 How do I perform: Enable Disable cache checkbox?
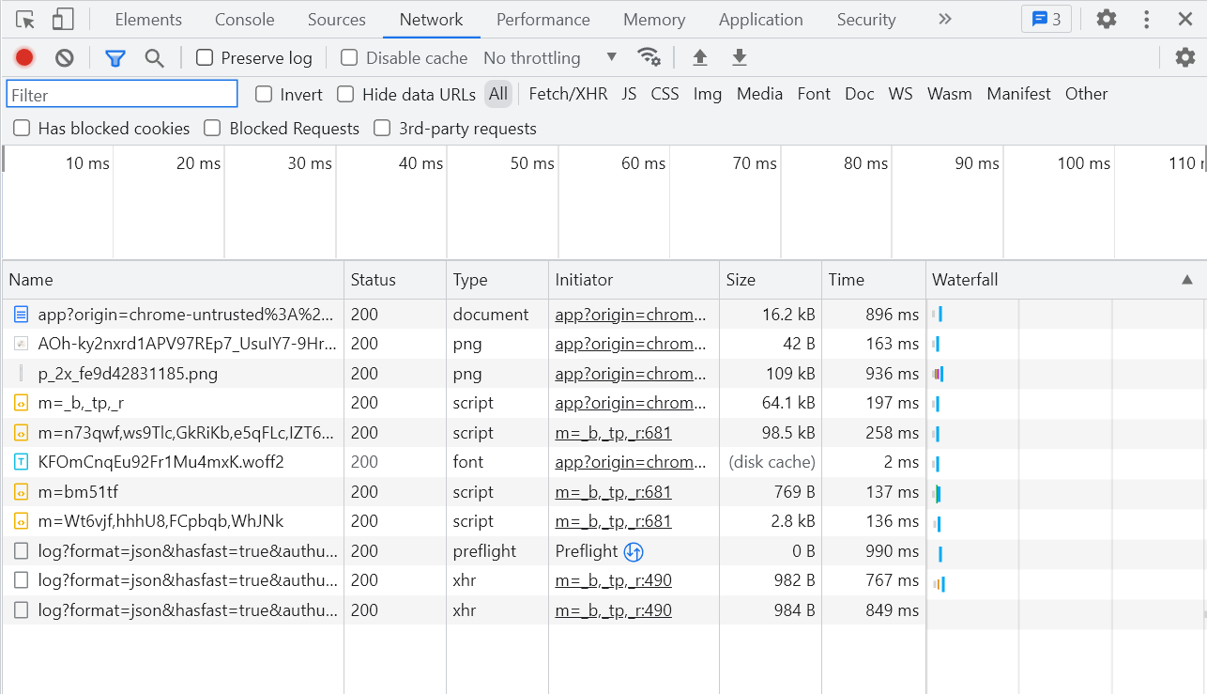[x=349, y=58]
